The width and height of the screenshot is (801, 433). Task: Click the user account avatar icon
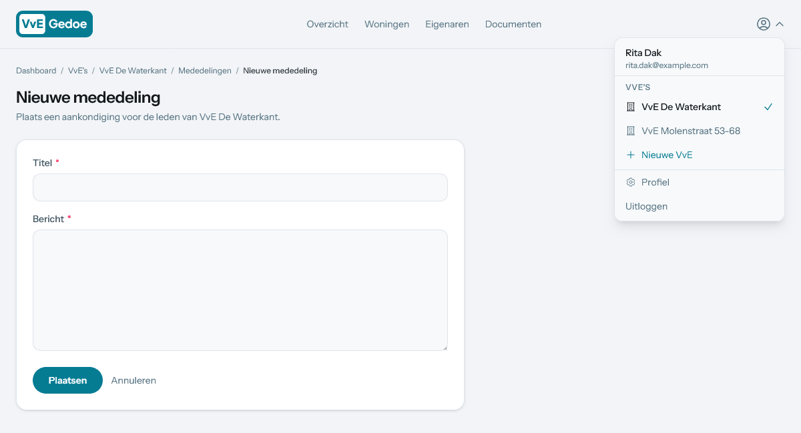(x=764, y=24)
